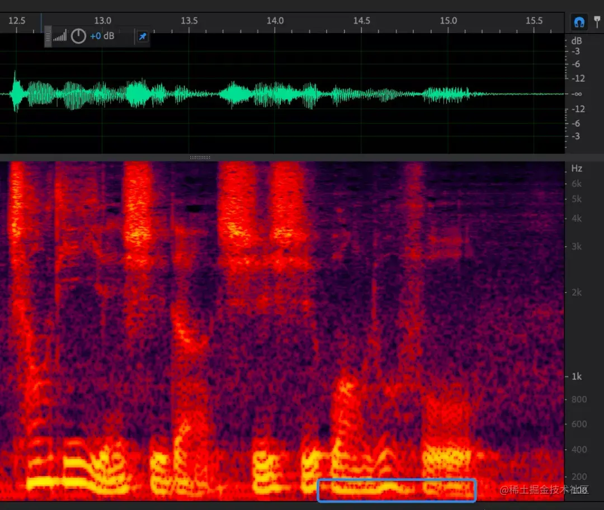Toggle the snapping magnet icon
This screenshot has height=510, width=604.
579,22
